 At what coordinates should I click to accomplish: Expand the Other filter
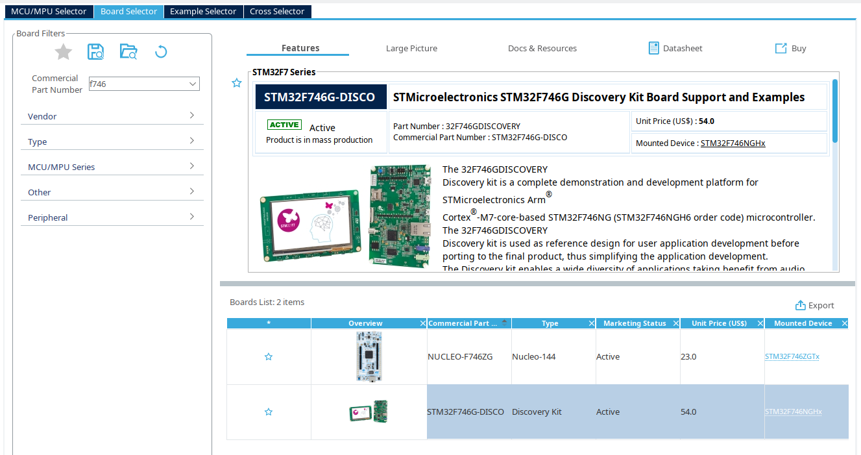click(192, 191)
